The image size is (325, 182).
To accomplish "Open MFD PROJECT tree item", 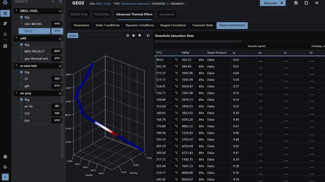I will [x=34, y=52].
